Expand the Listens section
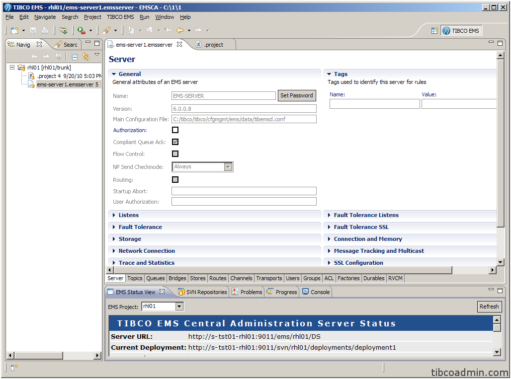The image size is (511, 379). point(114,215)
